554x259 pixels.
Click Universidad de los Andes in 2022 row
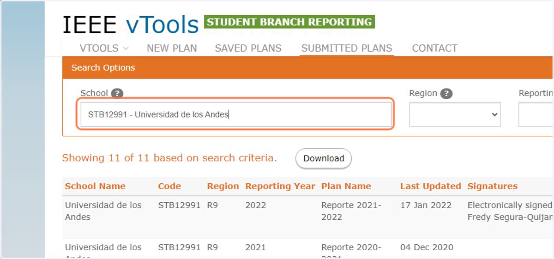pos(103,211)
